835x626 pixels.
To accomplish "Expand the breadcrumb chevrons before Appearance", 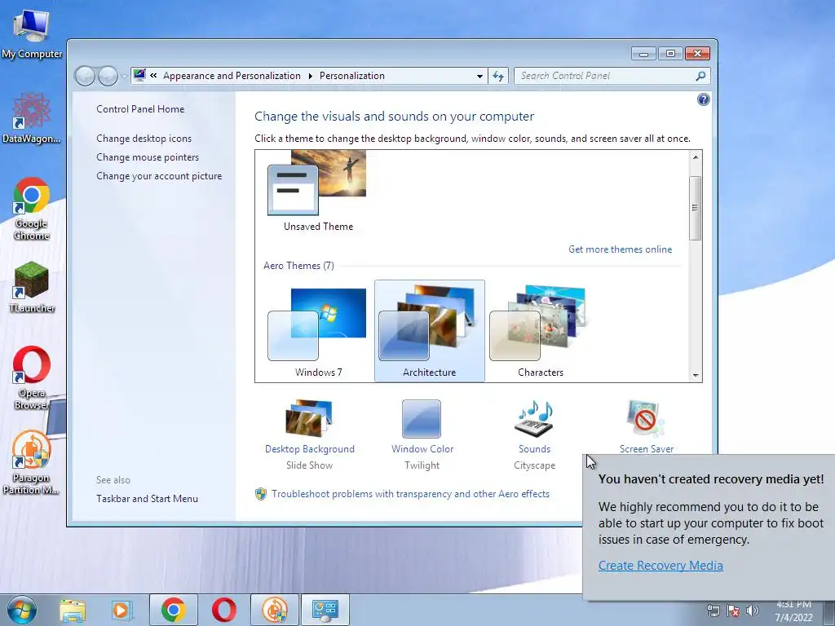I will (x=153, y=76).
